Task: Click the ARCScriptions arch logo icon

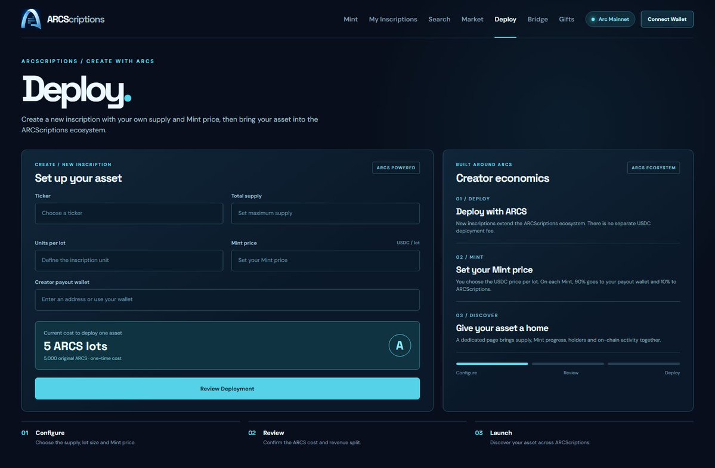Action: [31, 19]
